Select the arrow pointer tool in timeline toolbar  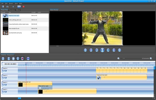click(x=9, y=59)
